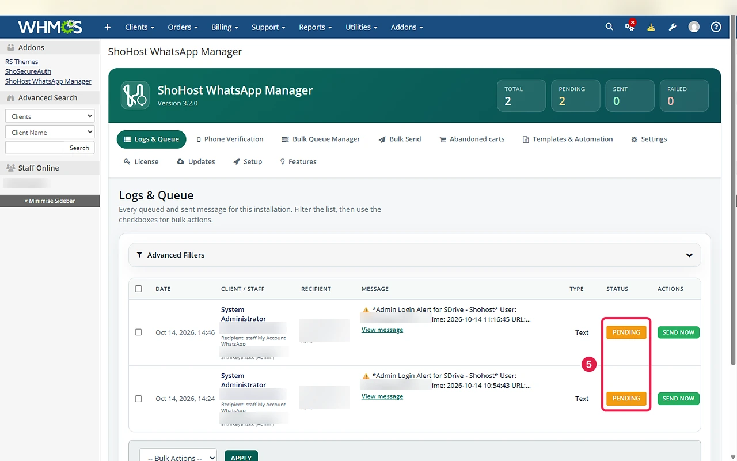
Task: Open the Updates tab
Action: 196,161
